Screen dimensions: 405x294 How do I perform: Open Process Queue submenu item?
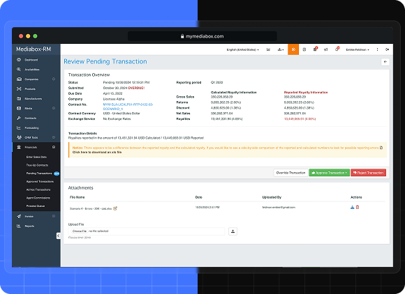pos(36,206)
